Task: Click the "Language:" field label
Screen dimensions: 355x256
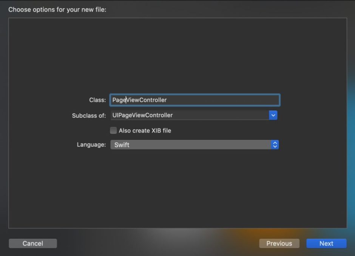Action: click(x=91, y=145)
